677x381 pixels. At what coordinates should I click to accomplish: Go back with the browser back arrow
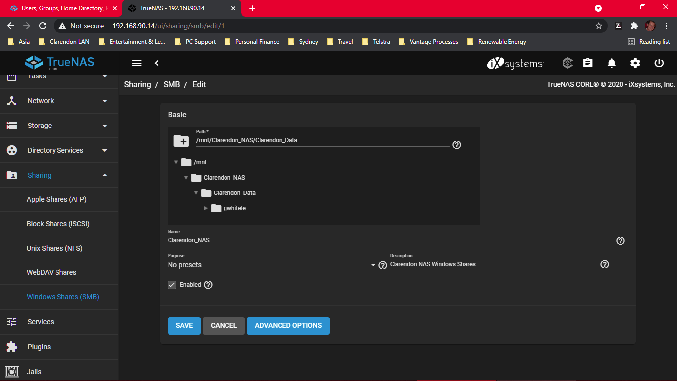(11, 26)
